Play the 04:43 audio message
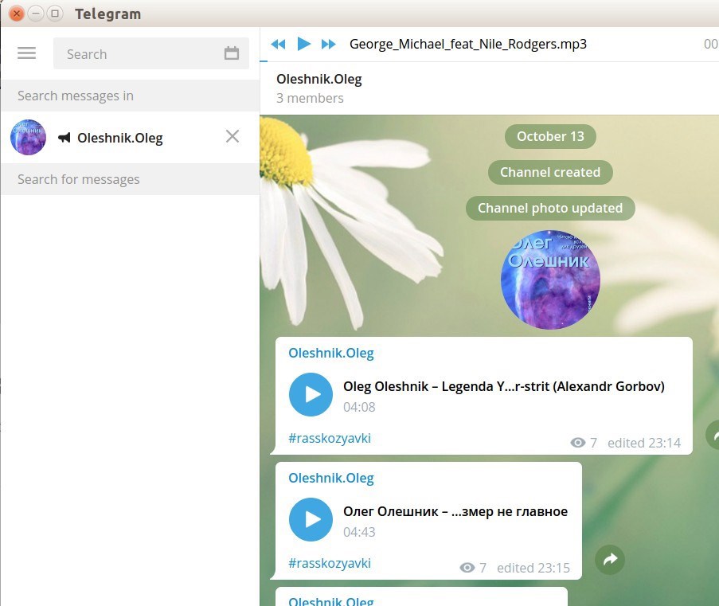The width and height of the screenshot is (719, 606). coord(311,519)
